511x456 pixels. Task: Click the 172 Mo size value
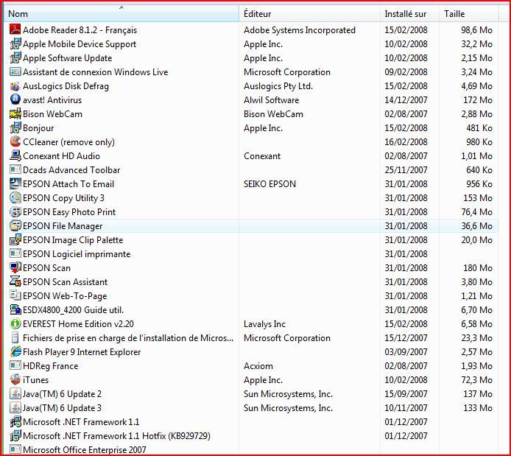[478, 100]
